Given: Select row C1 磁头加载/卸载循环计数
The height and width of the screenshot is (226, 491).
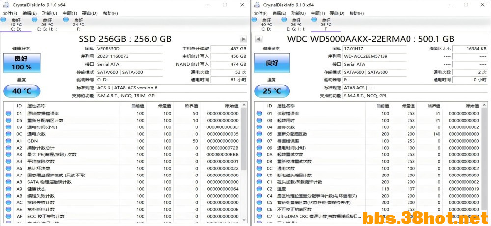Looking at the screenshot, I should [x=368, y=182].
